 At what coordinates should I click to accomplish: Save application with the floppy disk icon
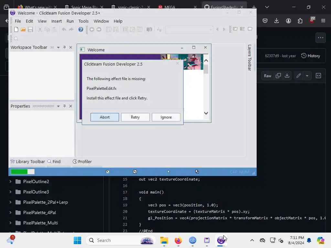30,29
